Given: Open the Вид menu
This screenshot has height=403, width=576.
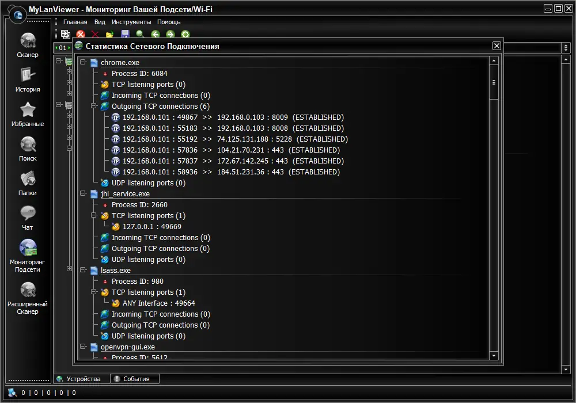Looking at the screenshot, I should [100, 22].
